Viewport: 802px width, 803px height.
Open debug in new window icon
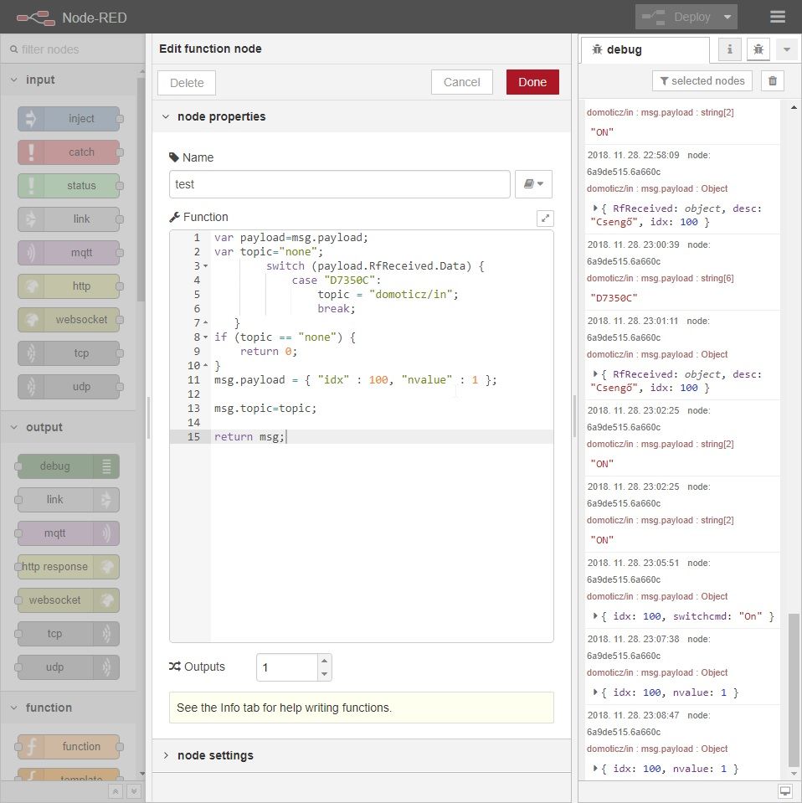tap(785, 791)
